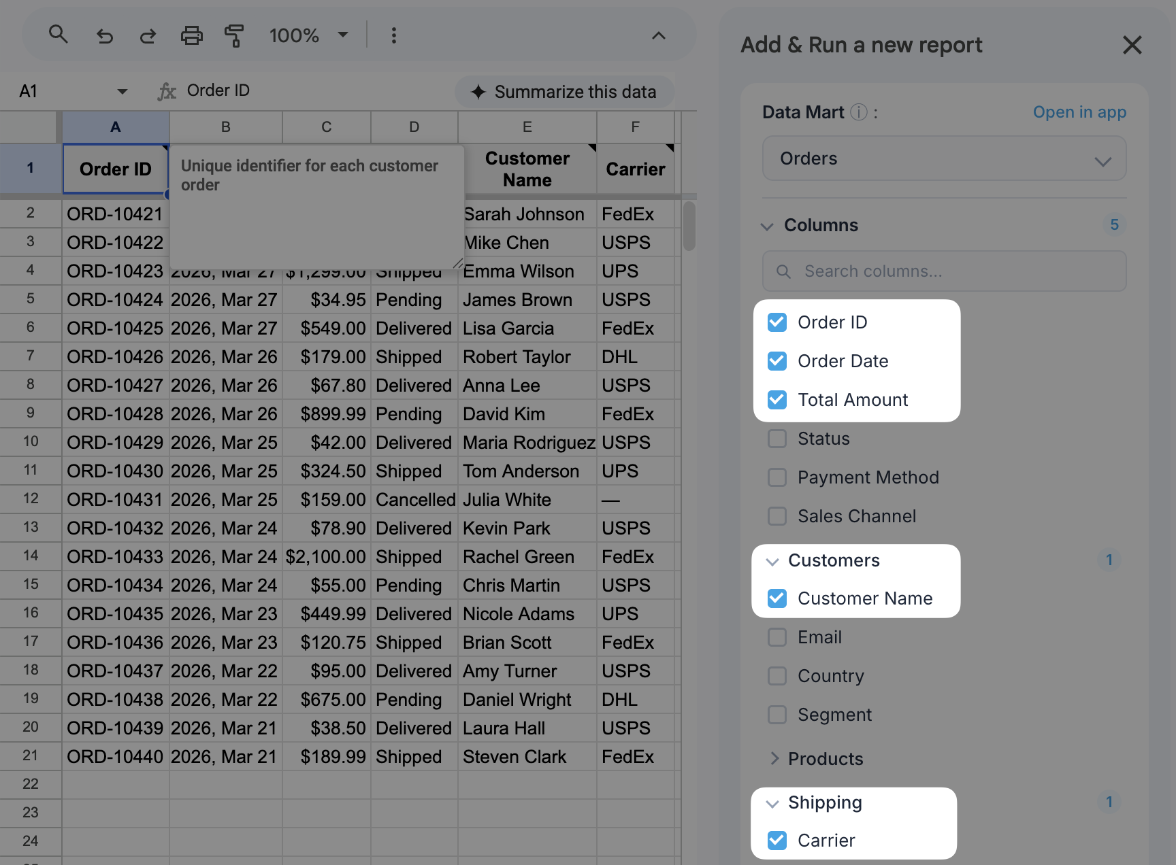Check the Email column checkbox

point(777,637)
